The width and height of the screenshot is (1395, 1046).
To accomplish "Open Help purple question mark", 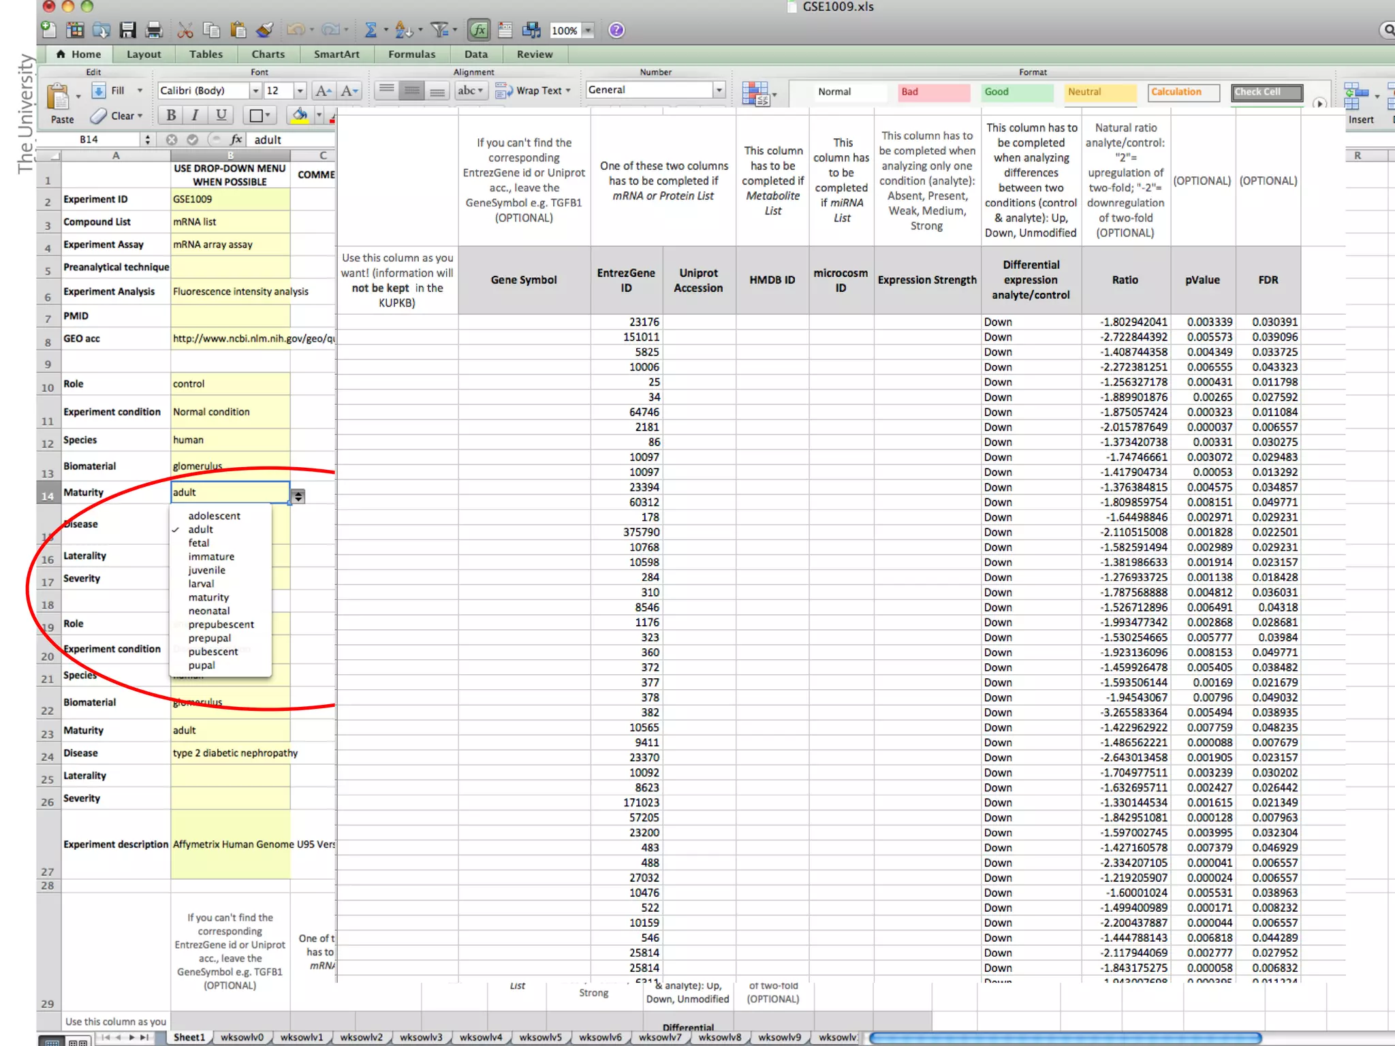I will (x=616, y=30).
